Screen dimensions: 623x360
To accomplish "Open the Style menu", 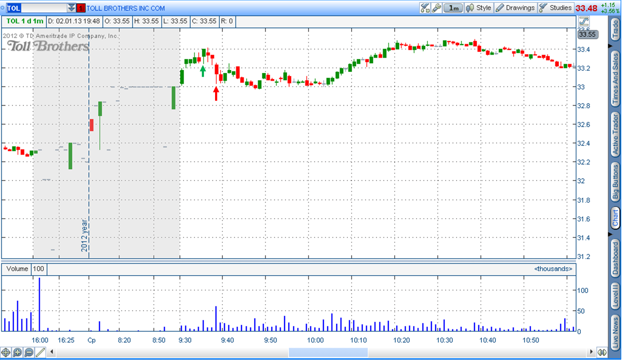I will pyautogui.click(x=479, y=8).
